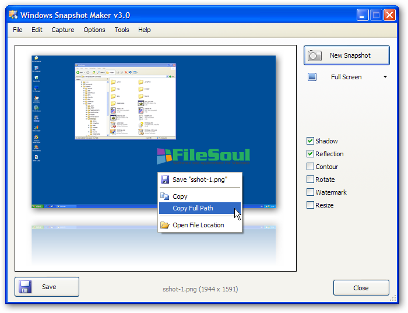Close the window with red X button

[x=389, y=15]
